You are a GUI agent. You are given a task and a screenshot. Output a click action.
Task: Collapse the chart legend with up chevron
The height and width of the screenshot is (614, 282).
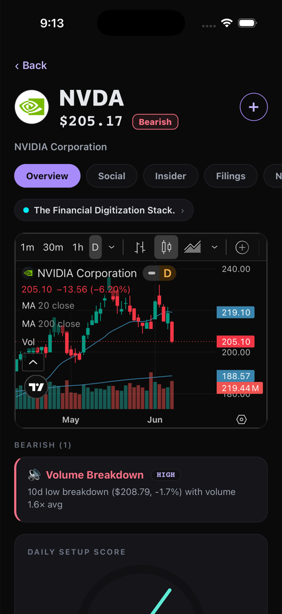click(33, 362)
